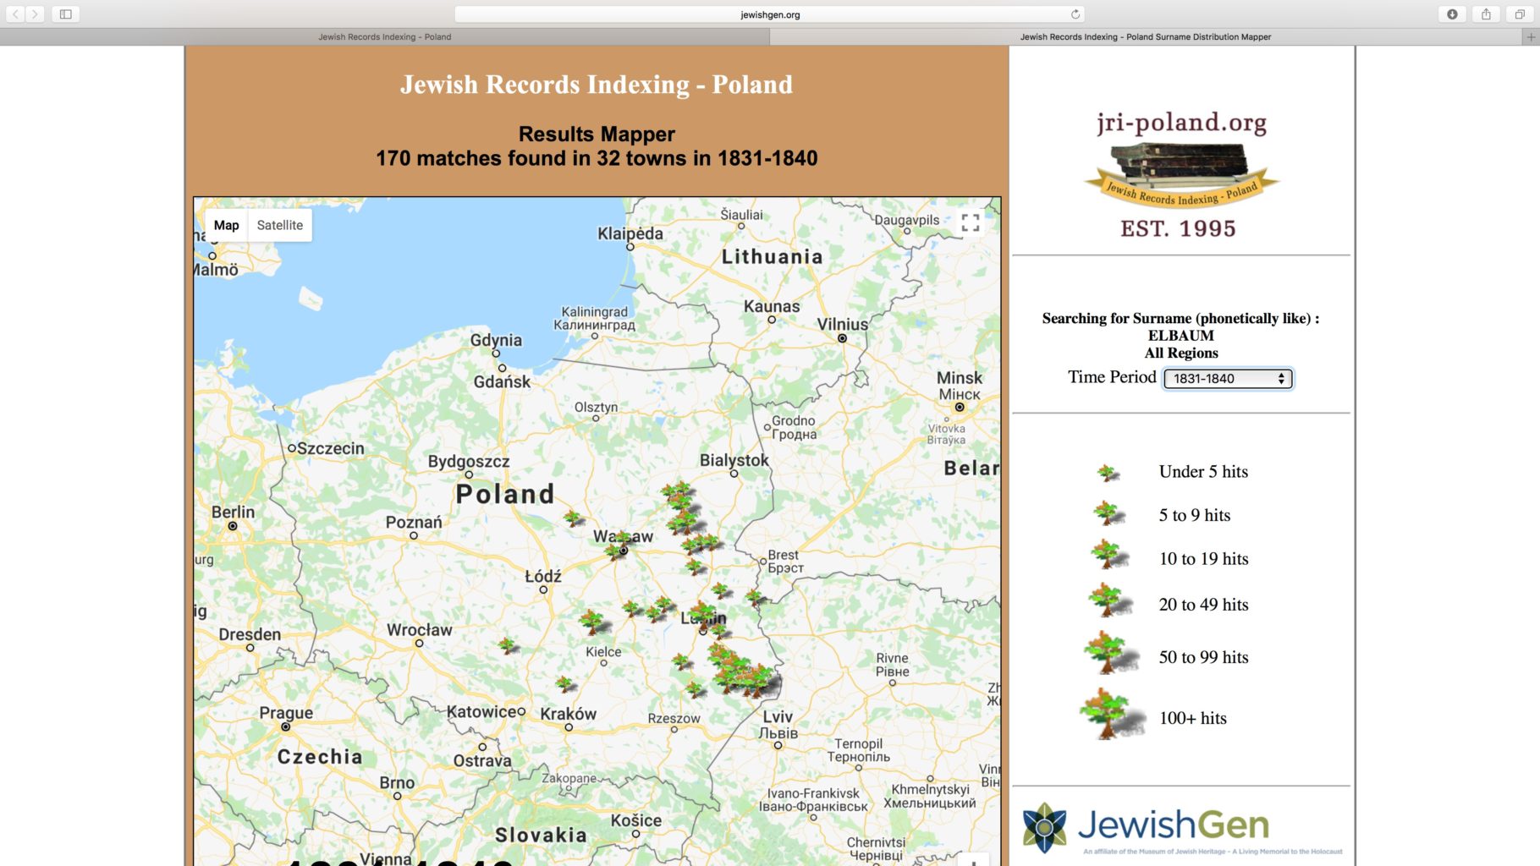Go forward with the Safari forward arrow
1540x866 pixels.
point(35,14)
